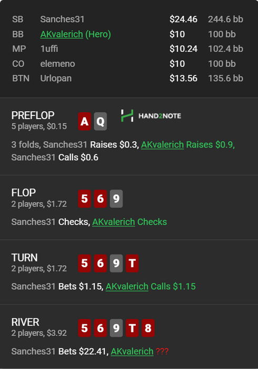The width and height of the screenshot is (258, 369).
Task: Click the red Ace hole card
Action: pos(85,121)
